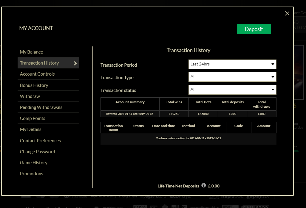Viewport: 306px width, 208px height.
Task: Open the Transaction Period dropdown
Action: click(x=232, y=64)
